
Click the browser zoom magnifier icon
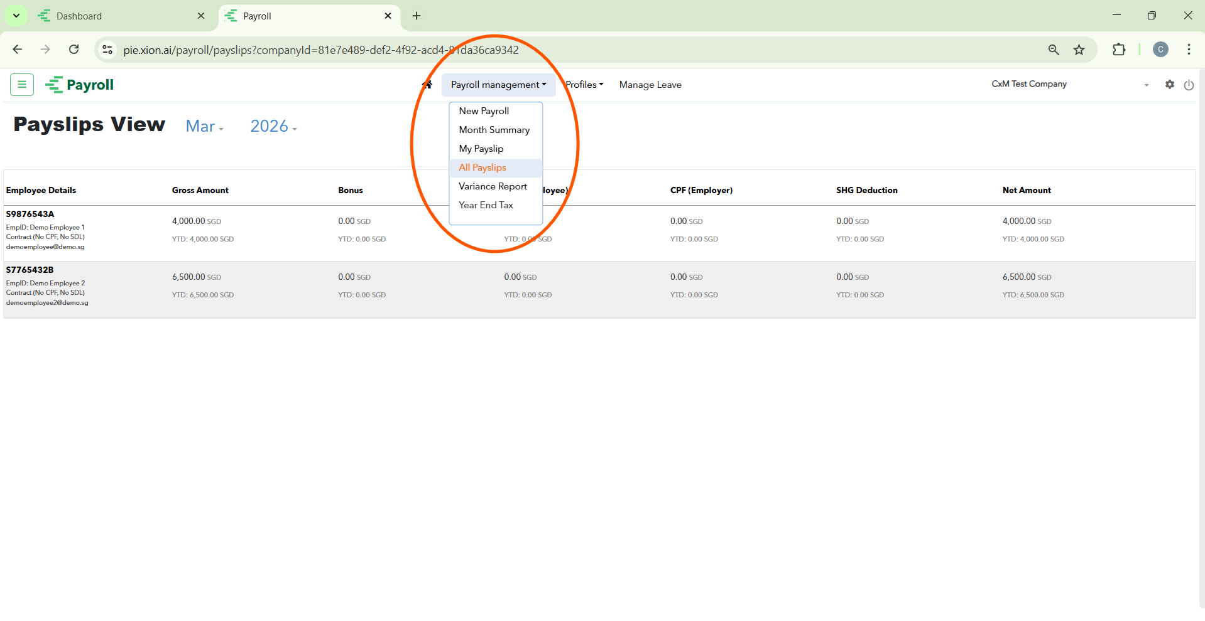pos(1054,50)
